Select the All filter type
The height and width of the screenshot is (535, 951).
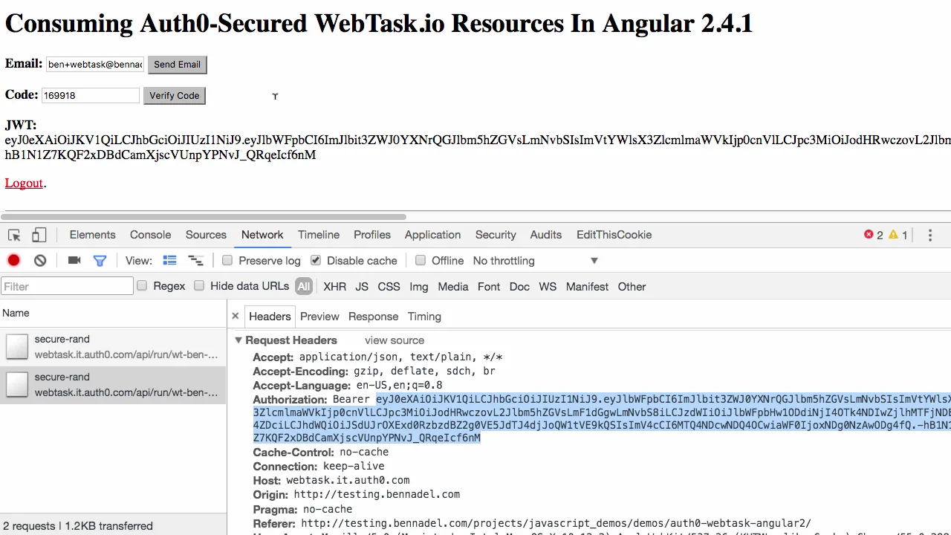303,286
